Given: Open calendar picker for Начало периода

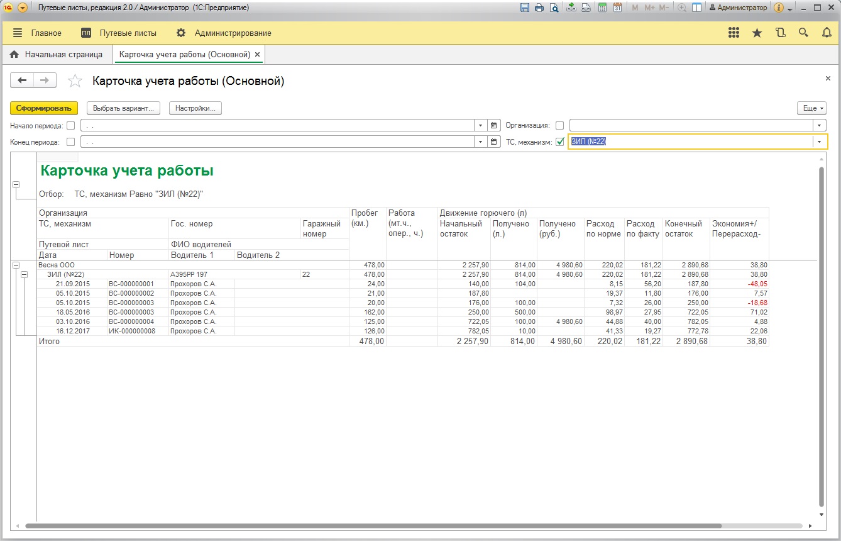Looking at the screenshot, I should coord(493,125).
